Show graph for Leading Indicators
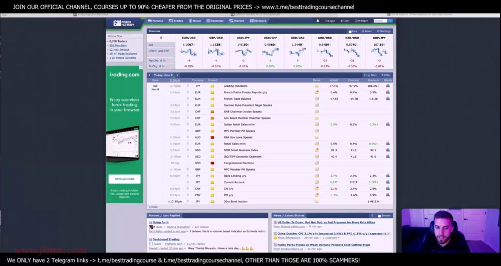The image size is (501, 266). click(388, 86)
